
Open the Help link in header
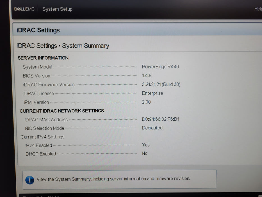pyautogui.click(x=258, y=9)
